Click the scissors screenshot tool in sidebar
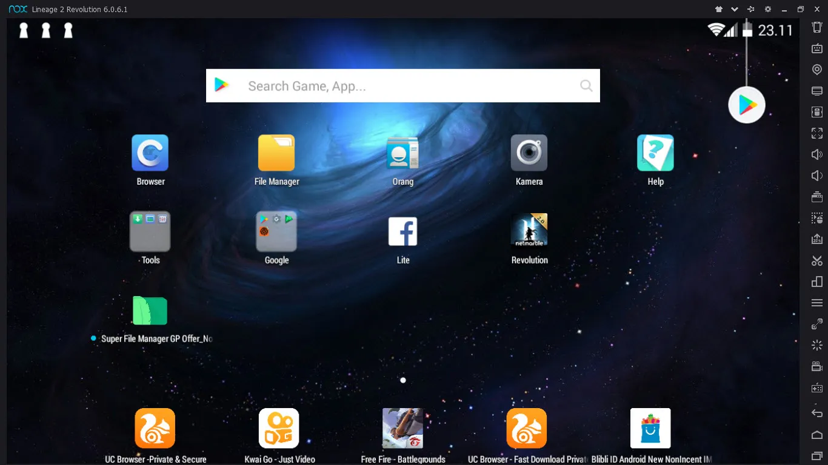Screen dimensions: 828x465 (817, 260)
